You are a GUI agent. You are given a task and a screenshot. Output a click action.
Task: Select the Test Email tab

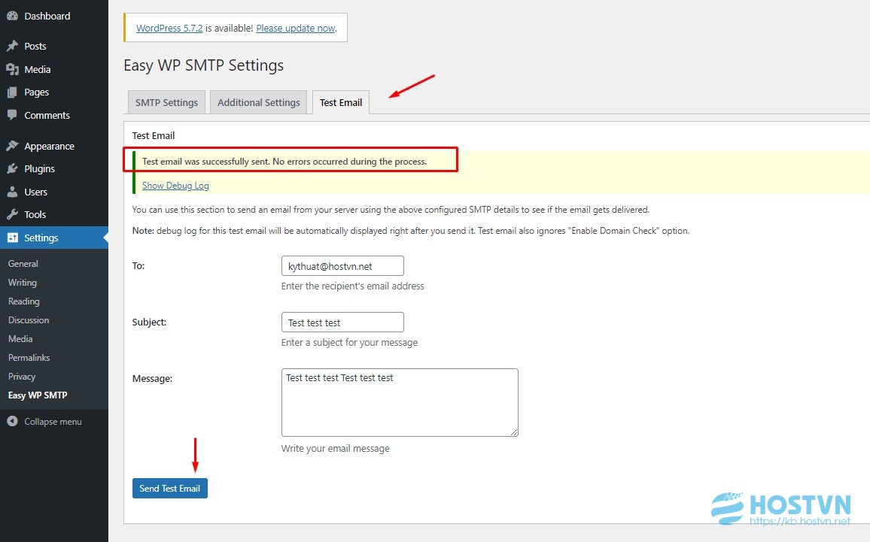[341, 102]
